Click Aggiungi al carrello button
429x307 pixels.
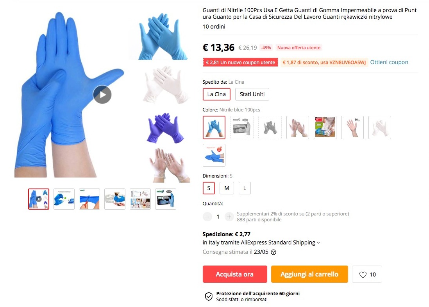tap(309, 274)
